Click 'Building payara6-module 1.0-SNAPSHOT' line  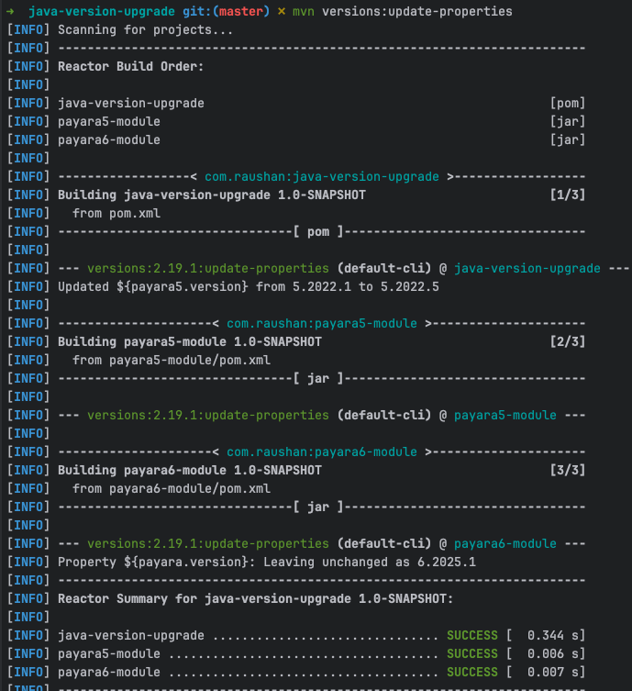[x=189, y=471]
